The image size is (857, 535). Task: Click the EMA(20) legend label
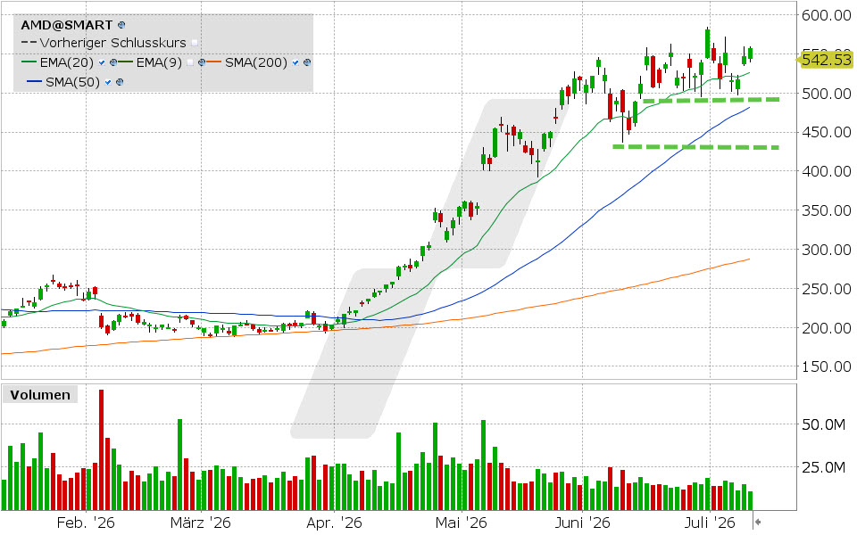pos(67,62)
